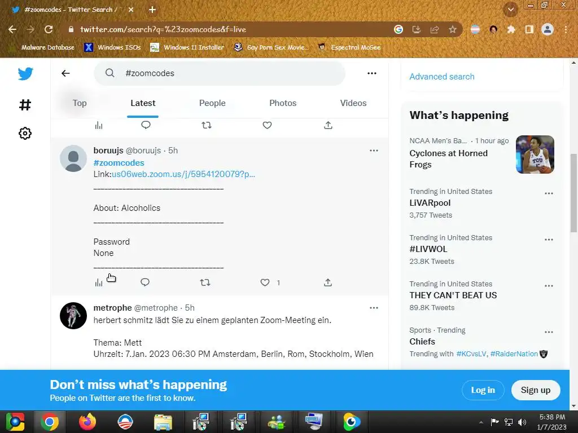Image resolution: width=578 pixels, height=433 pixels.
Task: Open the Advanced search link
Action: [441, 77]
